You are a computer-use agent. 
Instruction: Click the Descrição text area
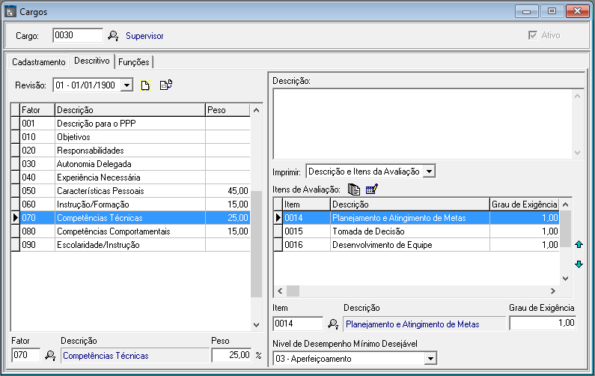point(423,124)
